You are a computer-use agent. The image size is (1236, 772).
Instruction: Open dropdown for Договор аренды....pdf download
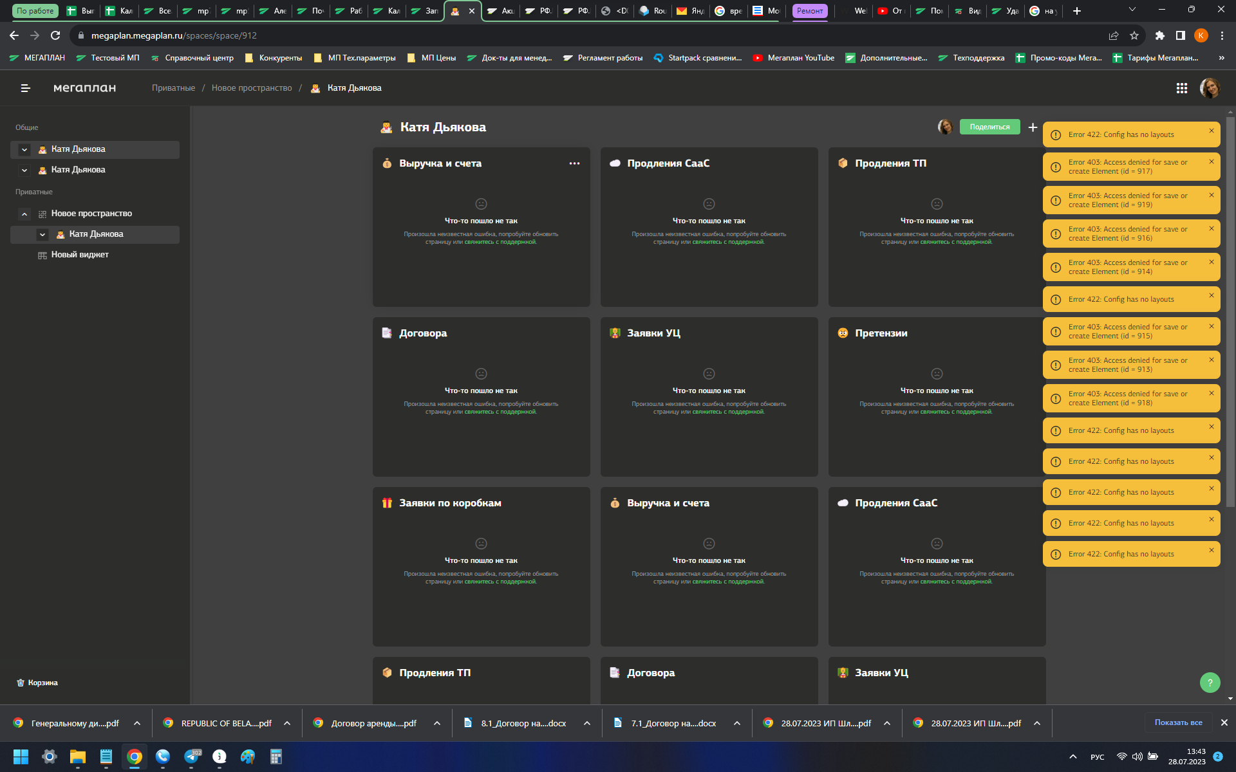(x=437, y=723)
